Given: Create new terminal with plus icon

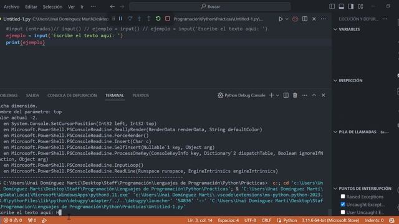Looking at the screenshot, I should coord(272,95).
